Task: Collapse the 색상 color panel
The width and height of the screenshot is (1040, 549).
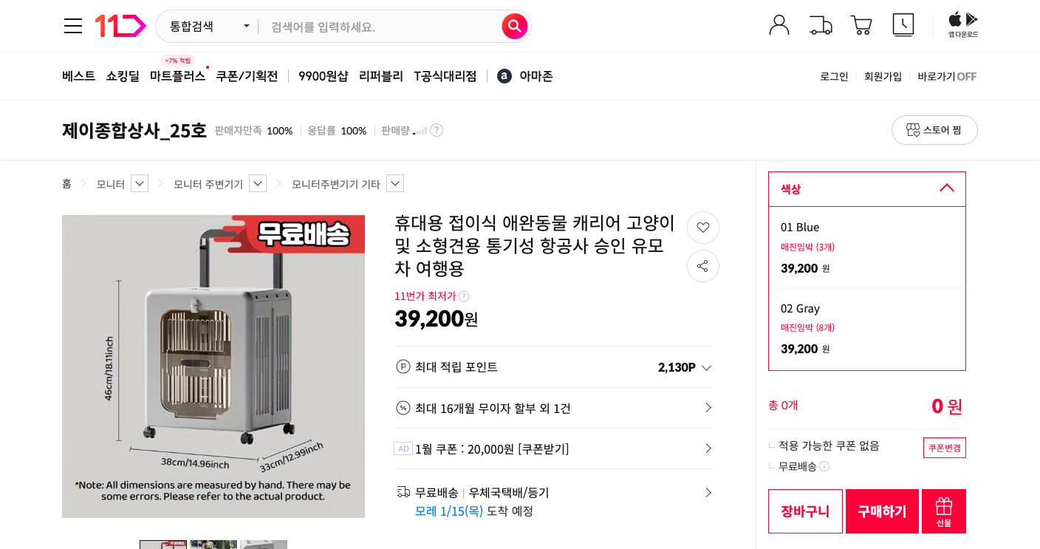Action: pyautogui.click(x=946, y=188)
